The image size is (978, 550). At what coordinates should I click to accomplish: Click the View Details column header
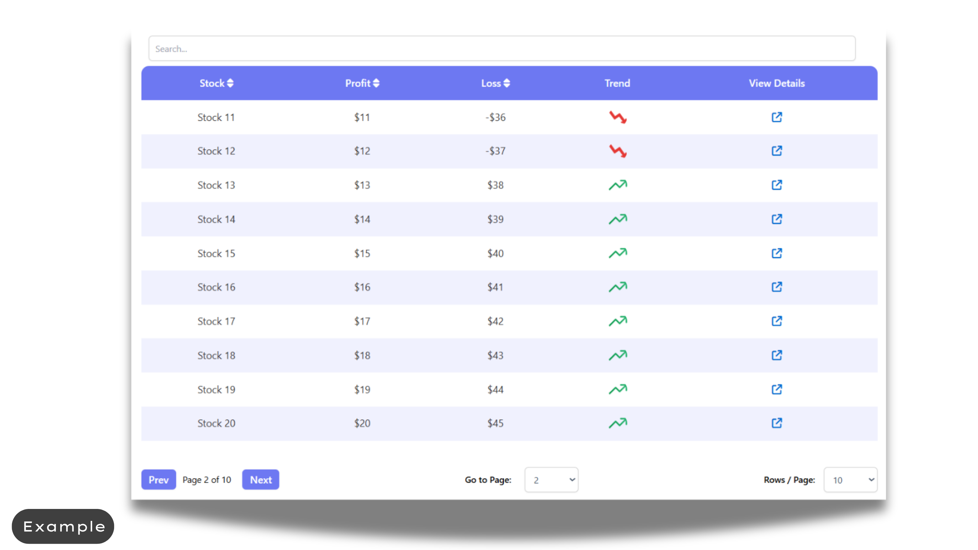[776, 83]
